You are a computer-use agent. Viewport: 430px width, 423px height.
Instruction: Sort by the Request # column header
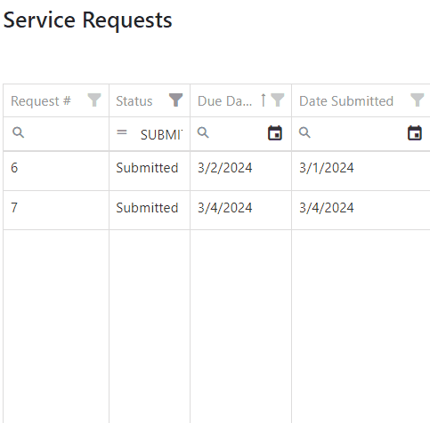click(x=41, y=101)
